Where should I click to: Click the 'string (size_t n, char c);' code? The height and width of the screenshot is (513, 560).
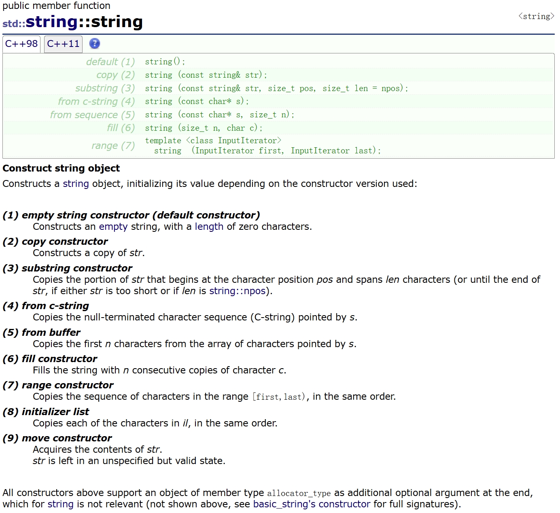click(x=204, y=128)
